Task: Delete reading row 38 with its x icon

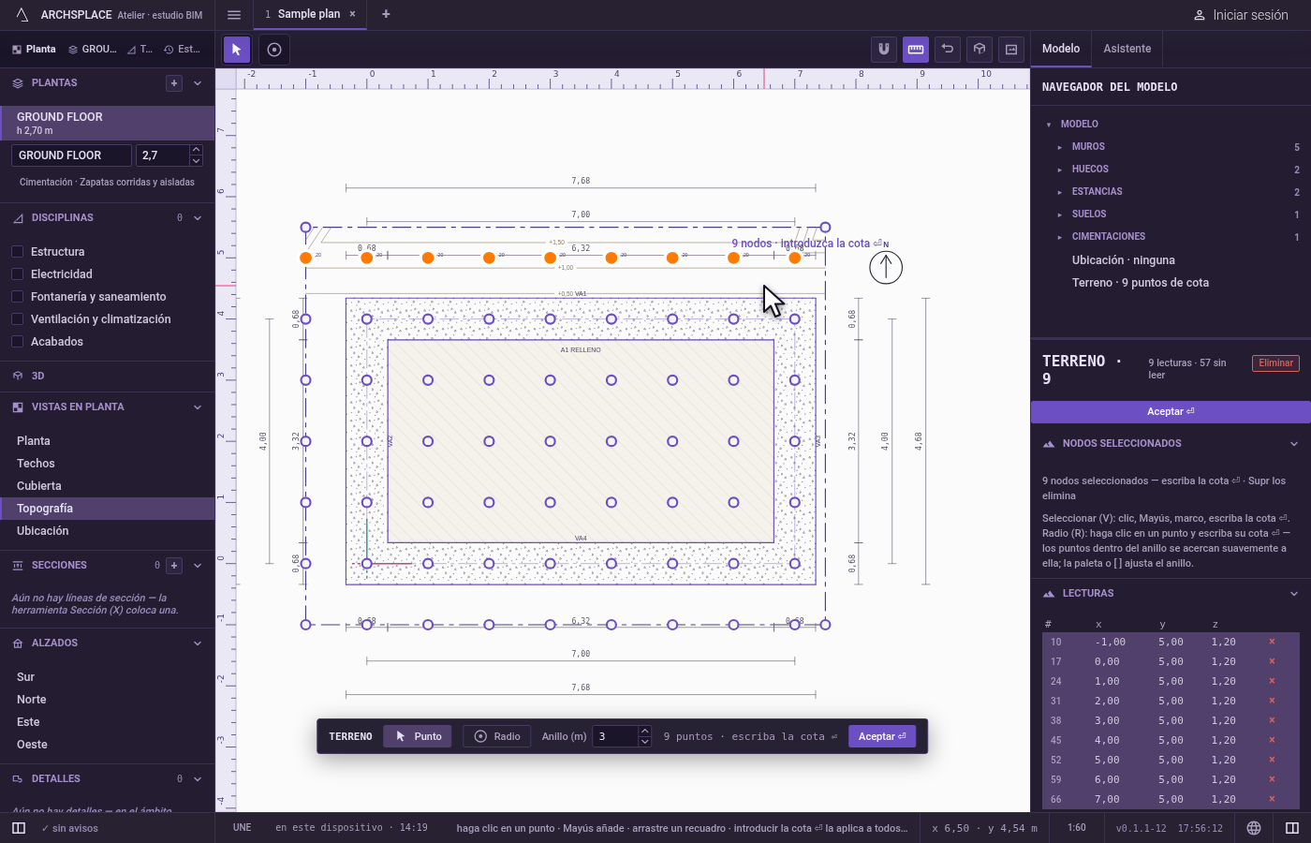Action: coord(1272,721)
